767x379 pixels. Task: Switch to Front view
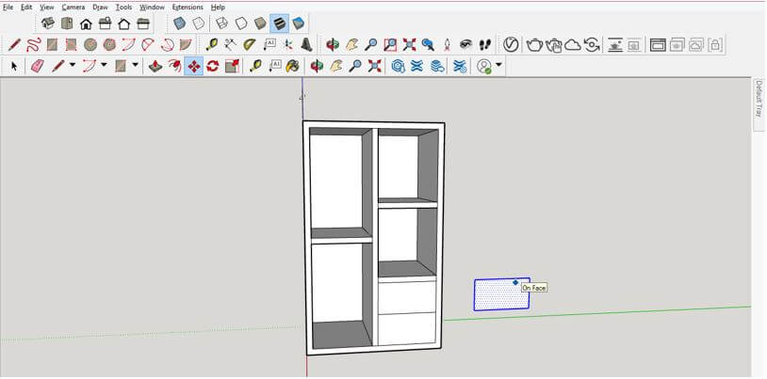click(86, 24)
